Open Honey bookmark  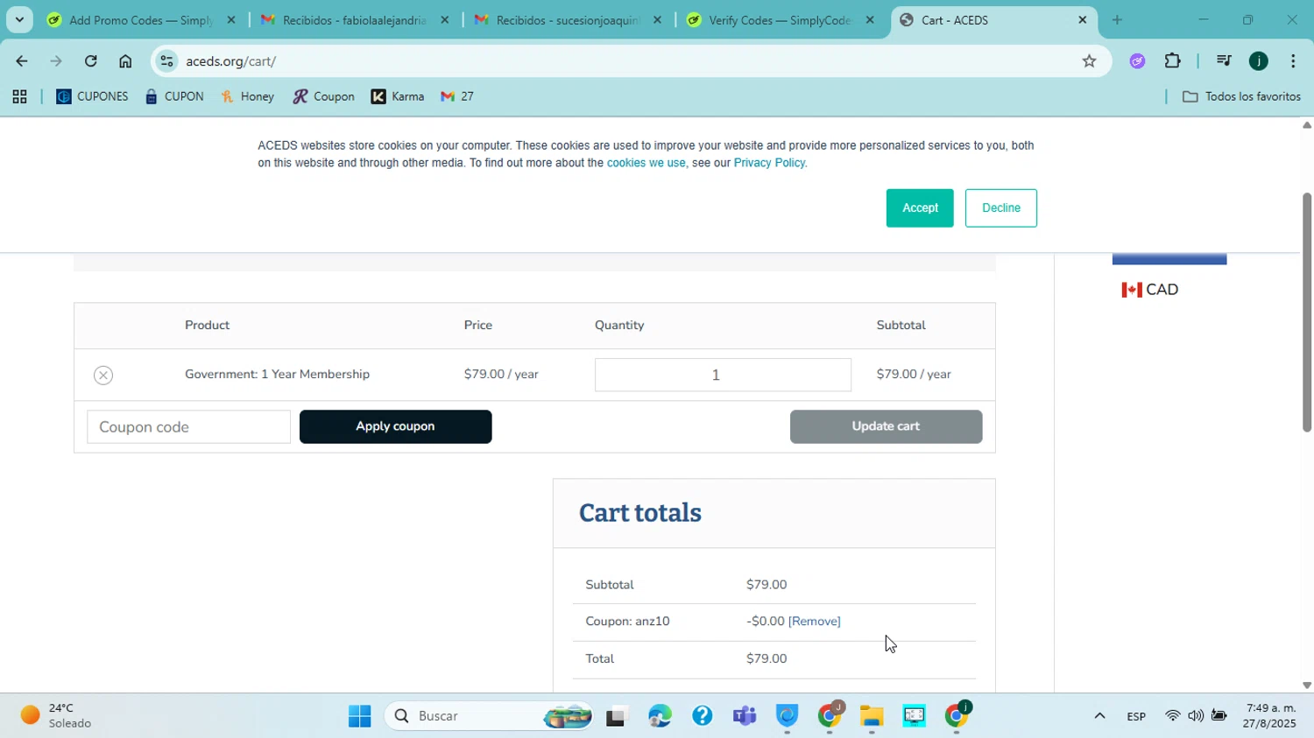point(248,97)
